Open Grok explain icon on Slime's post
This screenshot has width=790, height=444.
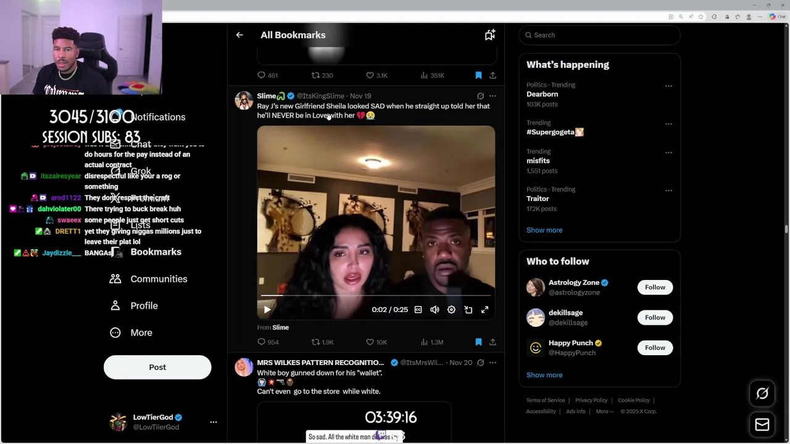pyautogui.click(x=480, y=96)
